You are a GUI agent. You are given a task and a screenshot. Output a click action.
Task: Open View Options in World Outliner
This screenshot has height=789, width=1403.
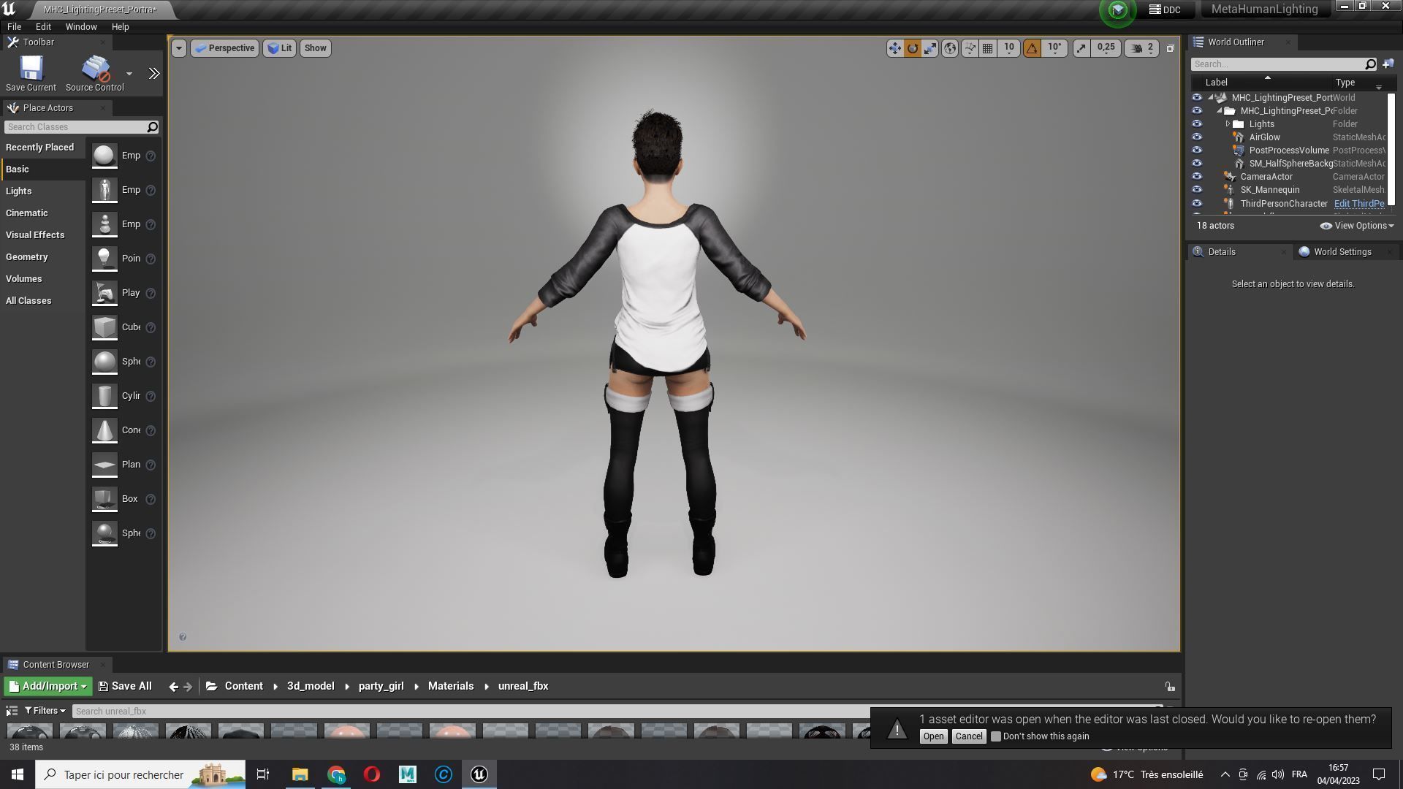coord(1357,226)
